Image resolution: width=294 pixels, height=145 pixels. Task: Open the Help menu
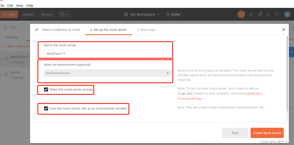(30, 5)
